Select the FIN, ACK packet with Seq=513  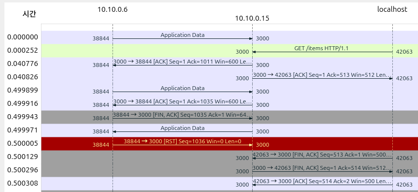point(323,155)
